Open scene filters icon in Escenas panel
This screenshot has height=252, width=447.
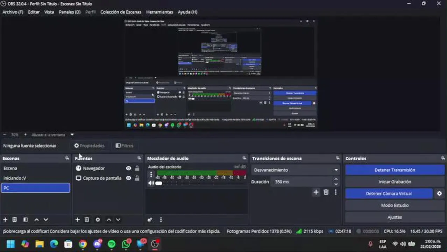[x=26, y=220]
